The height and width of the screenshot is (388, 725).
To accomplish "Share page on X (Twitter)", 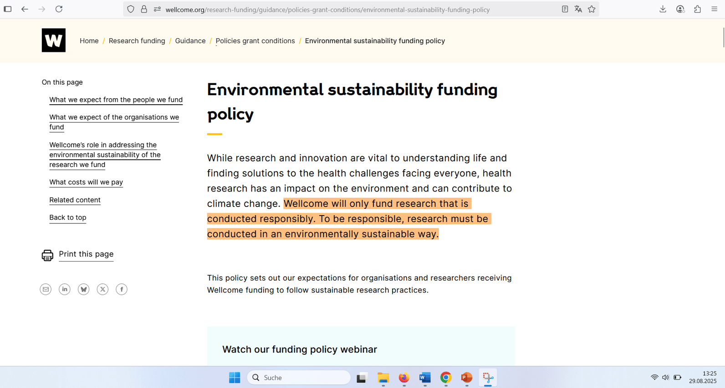I will click(102, 289).
